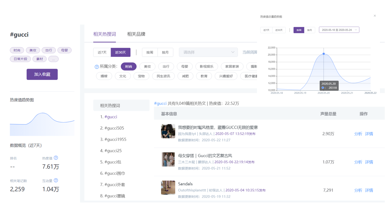391x207 pixels.
Task: Select 按周 in the trend popup
Action: pyautogui.click(x=299, y=30)
